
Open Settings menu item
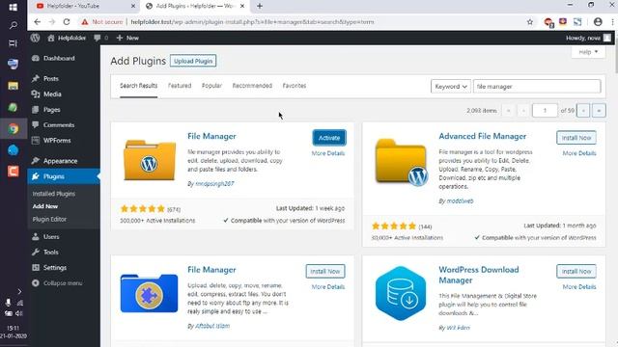point(54,268)
